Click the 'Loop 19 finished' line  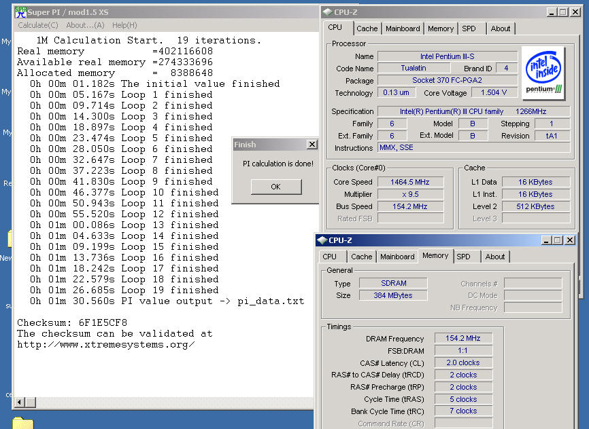pyautogui.click(x=124, y=291)
